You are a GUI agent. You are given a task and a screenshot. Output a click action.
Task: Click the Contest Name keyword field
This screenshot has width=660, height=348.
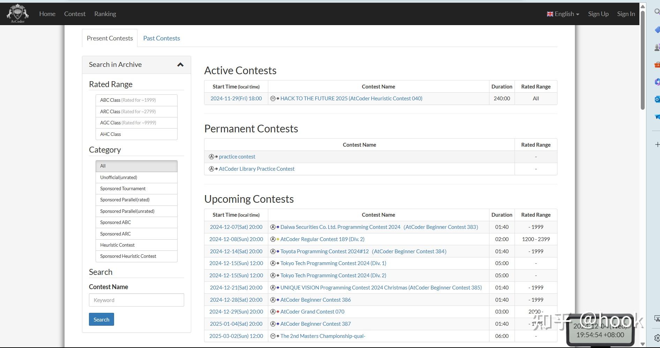click(x=136, y=300)
